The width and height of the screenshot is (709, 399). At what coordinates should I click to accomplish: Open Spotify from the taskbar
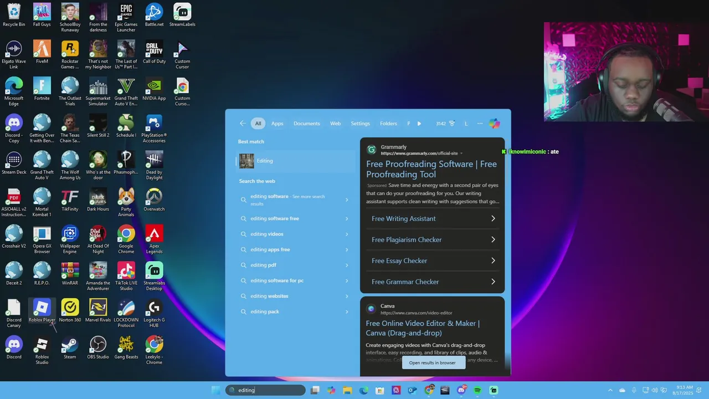[x=477, y=390]
